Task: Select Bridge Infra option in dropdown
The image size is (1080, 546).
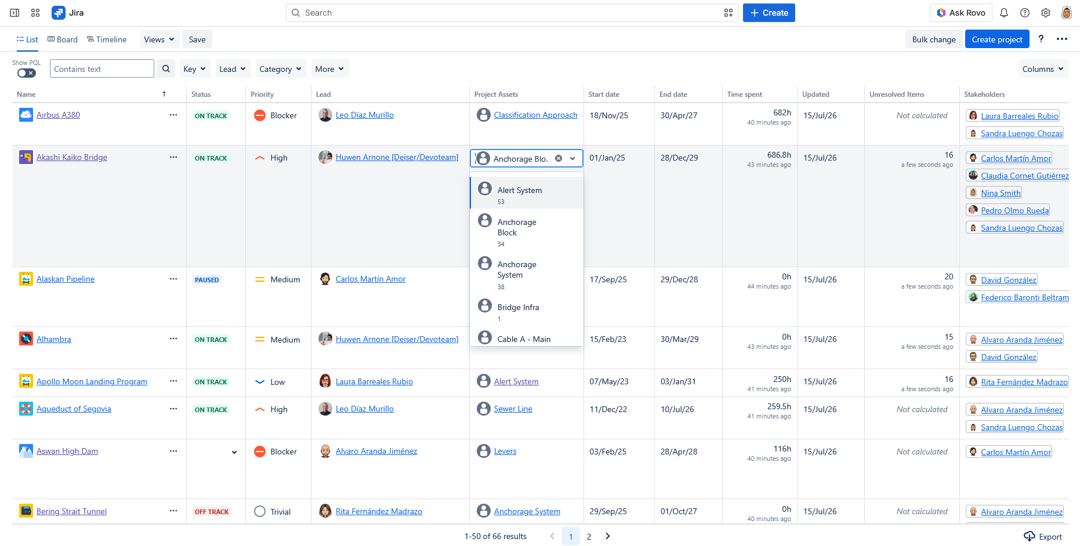Action: (x=527, y=310)
